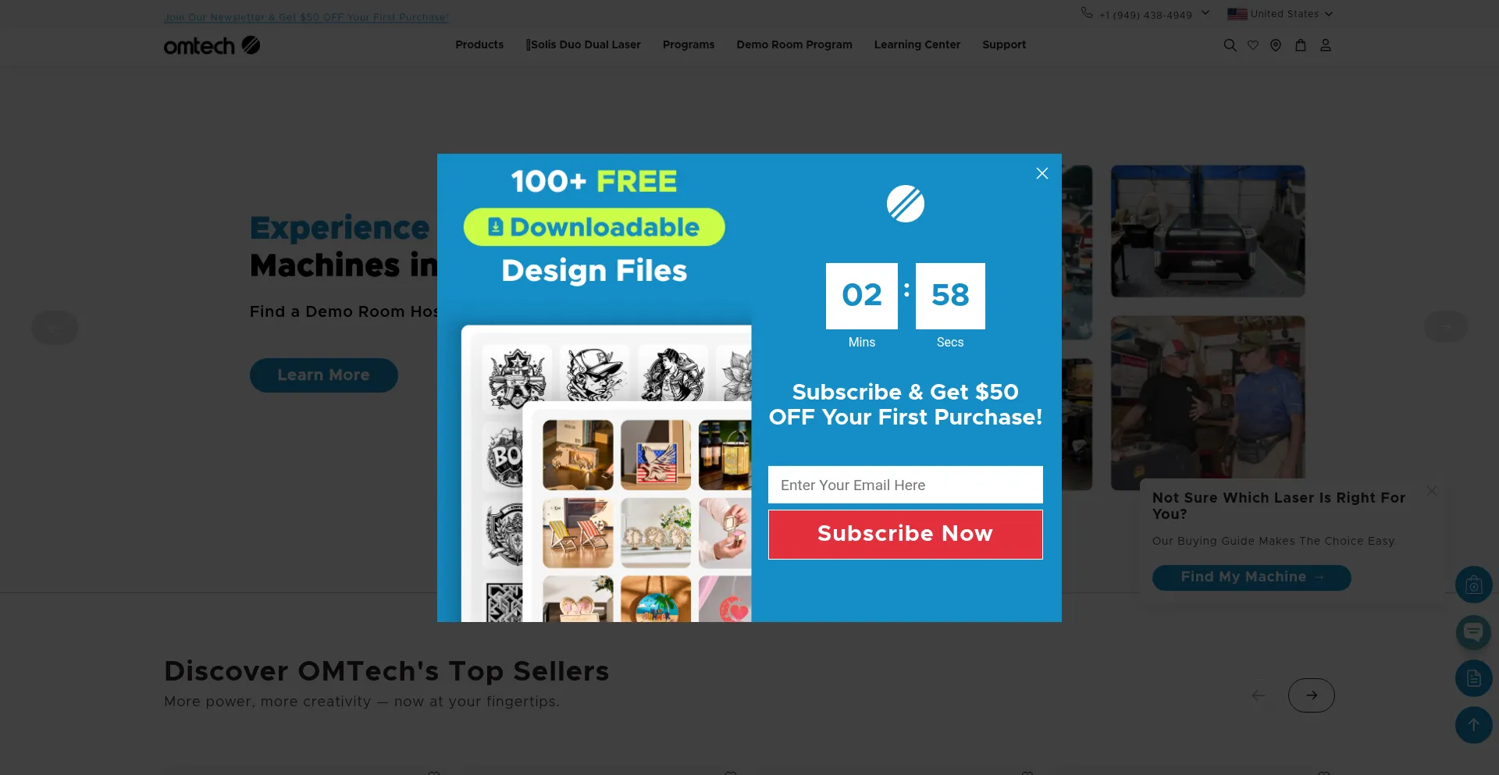Open the Learning Center menu
This screenshot has height=775, width=1499.
coord(917,44)
